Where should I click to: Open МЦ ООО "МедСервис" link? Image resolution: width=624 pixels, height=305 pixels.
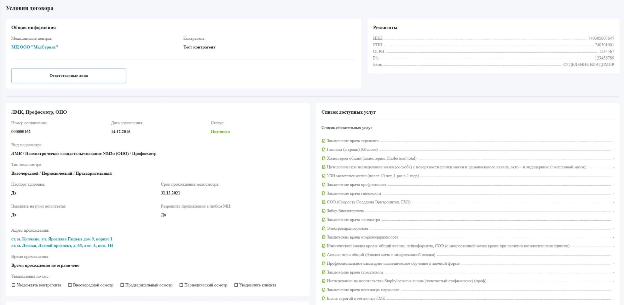pos(35,47)
